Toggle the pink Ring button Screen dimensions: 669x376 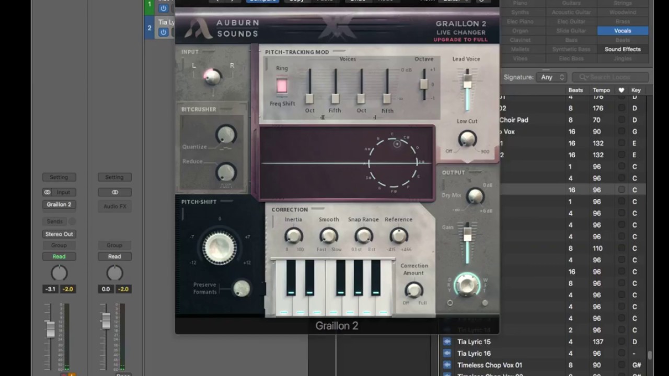pyautogui.click(x=282, y=86)
